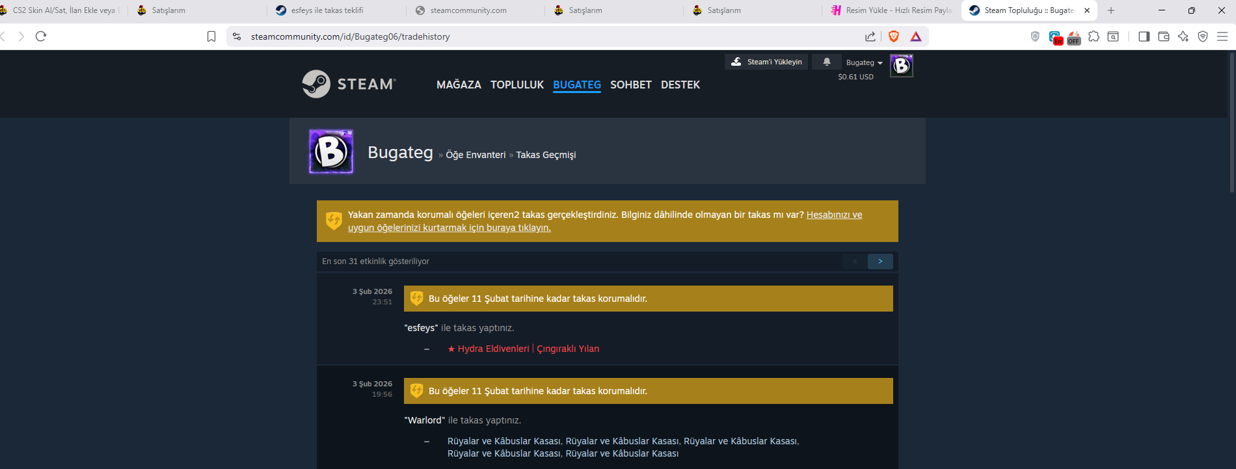Open the Brave Wallet icon
The image size is (1236, 469).
click(1164, 36)
